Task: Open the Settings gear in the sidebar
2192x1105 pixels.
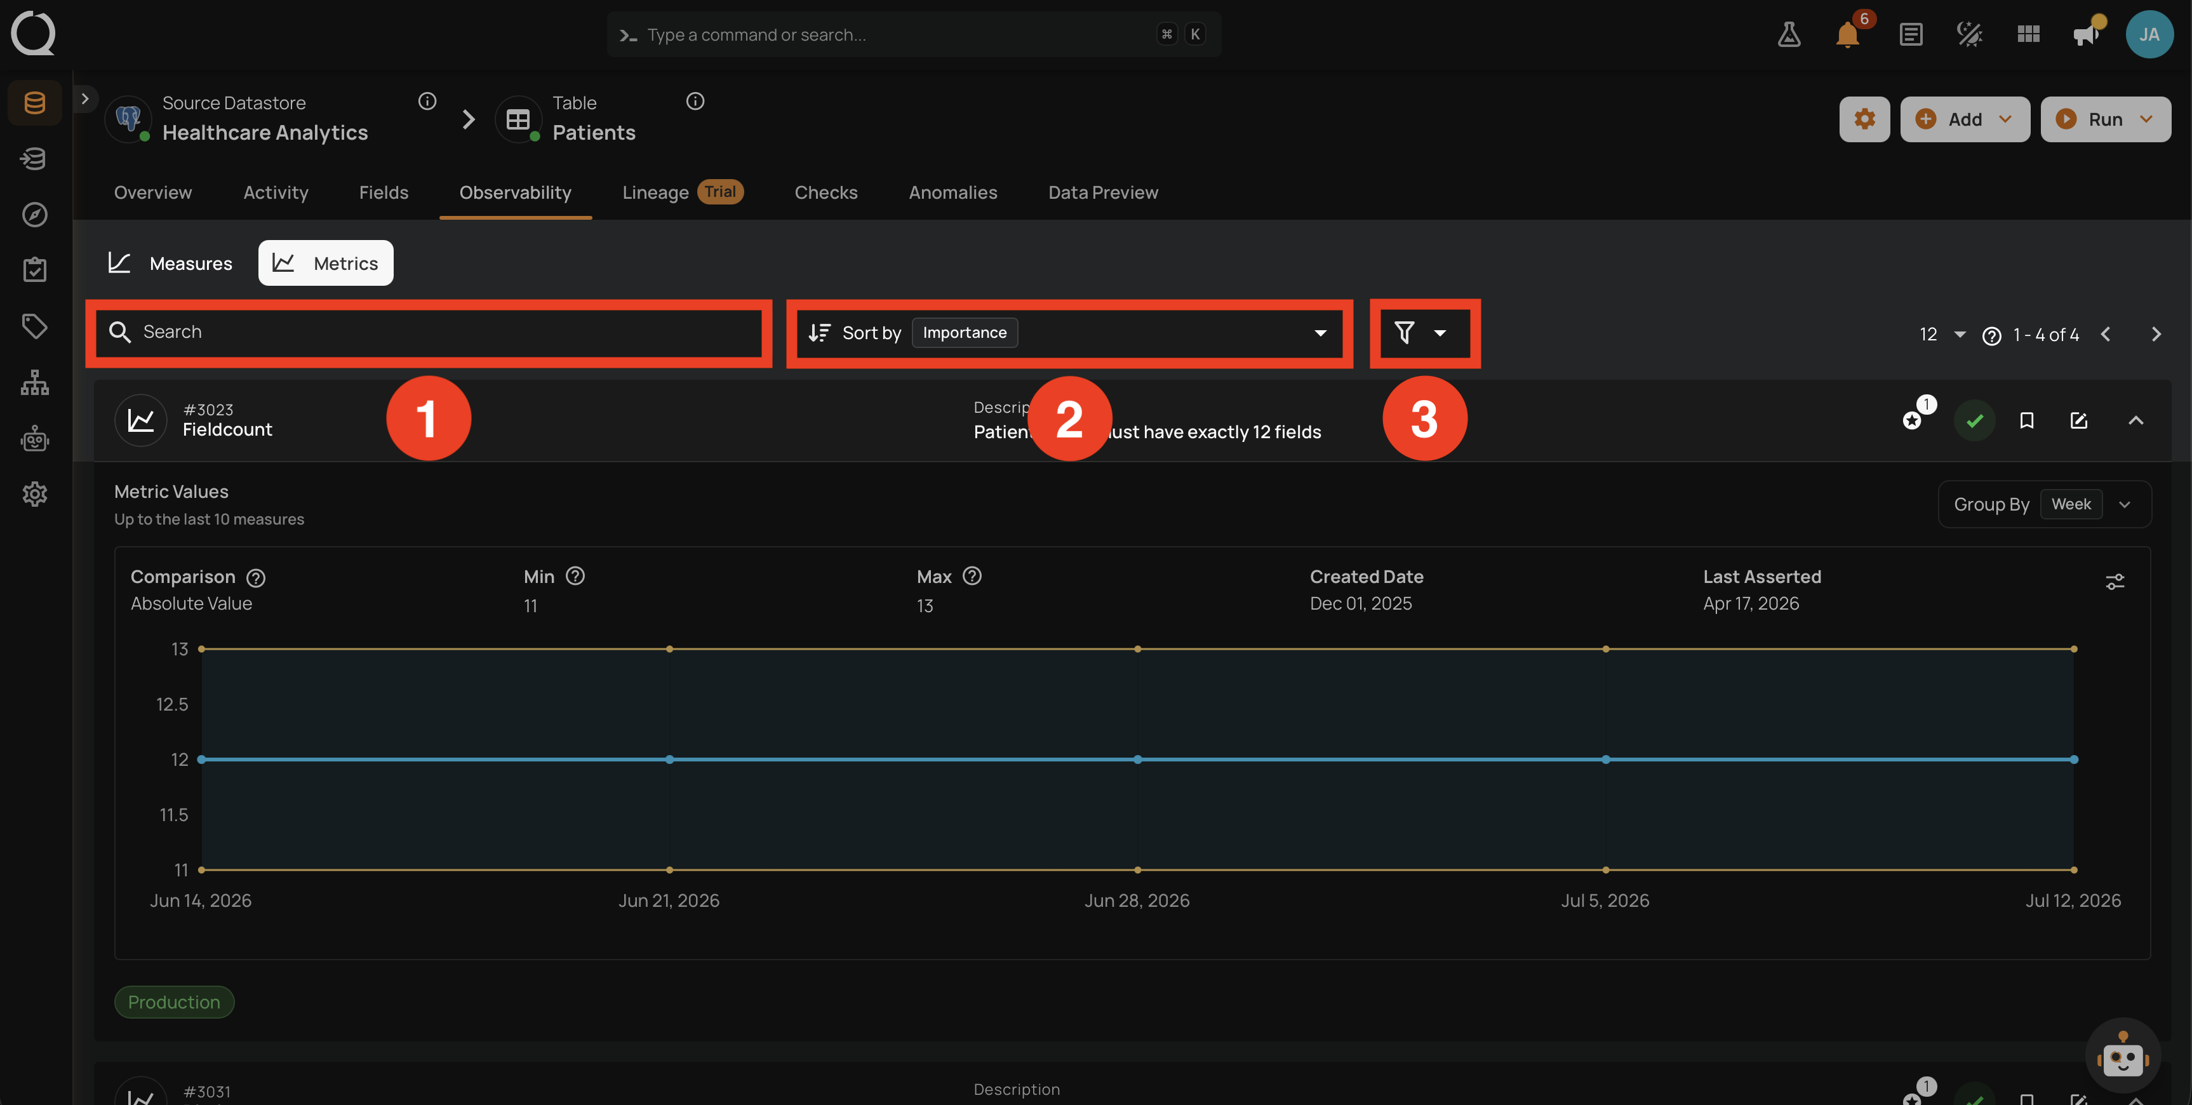Action: click(35, 494)
